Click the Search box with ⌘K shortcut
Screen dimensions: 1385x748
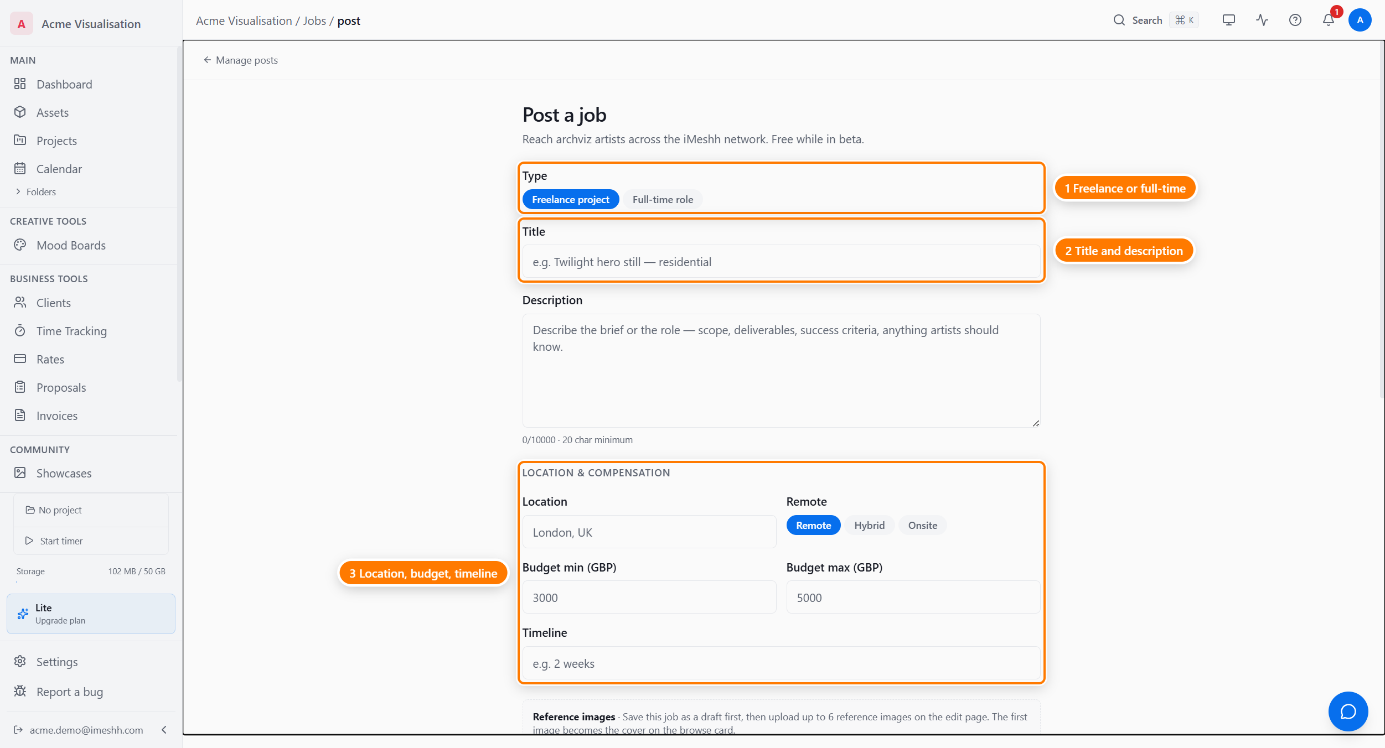[x=1155, y=20]
